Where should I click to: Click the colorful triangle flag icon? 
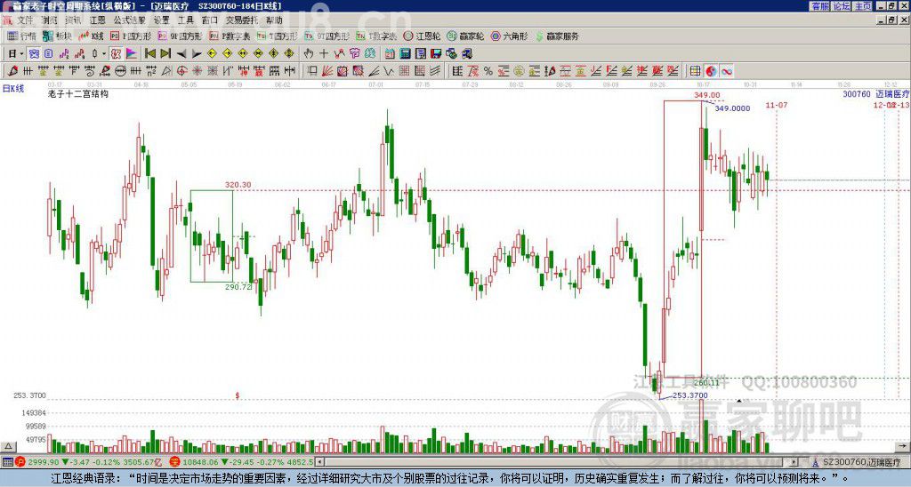132,54
